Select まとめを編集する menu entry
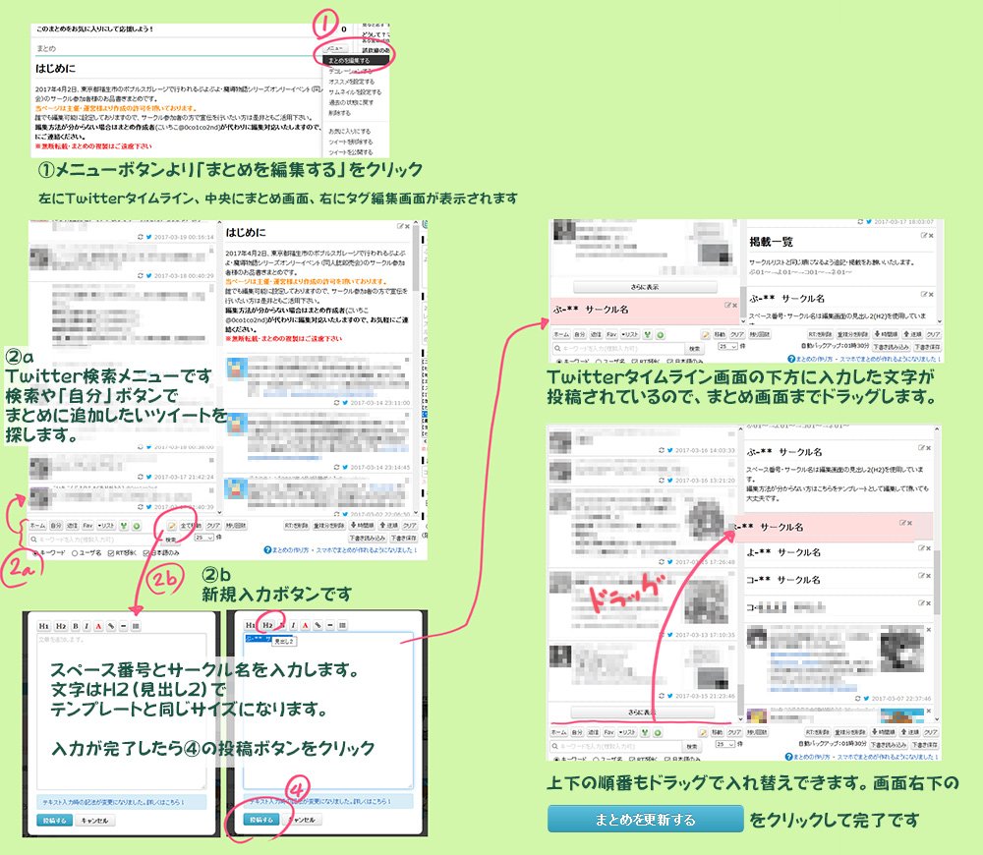Screen dimensions: 983x855 click(x=356, y=60)
